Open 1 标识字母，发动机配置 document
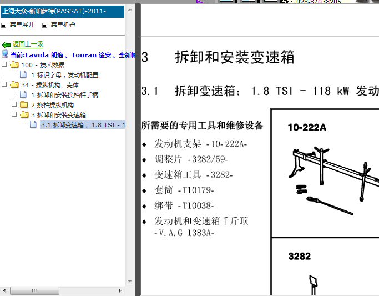The width and height of the screenshot is (379, 296). (65, 75)
